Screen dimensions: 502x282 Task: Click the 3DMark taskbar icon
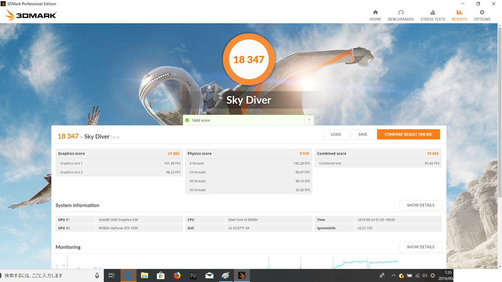click(242, 275)
